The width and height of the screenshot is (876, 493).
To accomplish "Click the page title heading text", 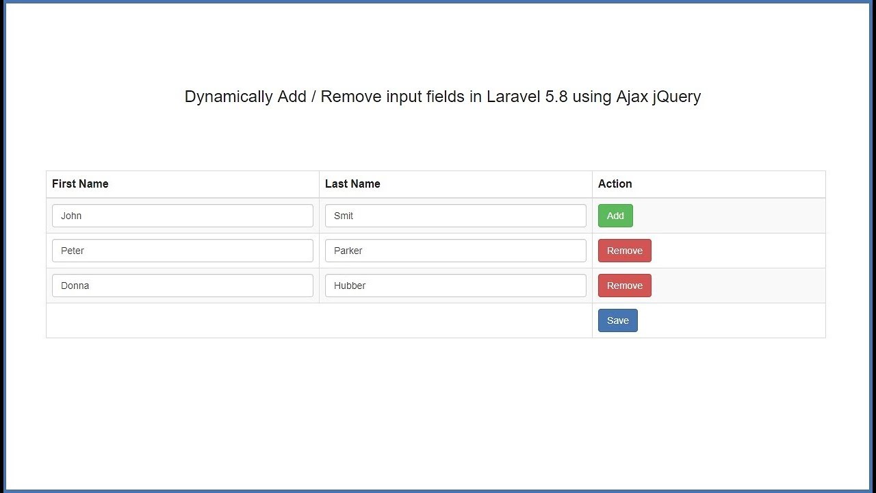I will tap(442, 97).
